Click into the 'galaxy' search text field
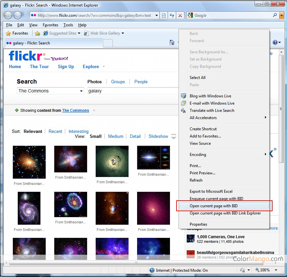 click(x=132, y=91)
